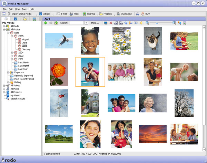Click the thumbnail zoom slider handle
The height and width of the screenshot is (163, 207).
[157, 23]
